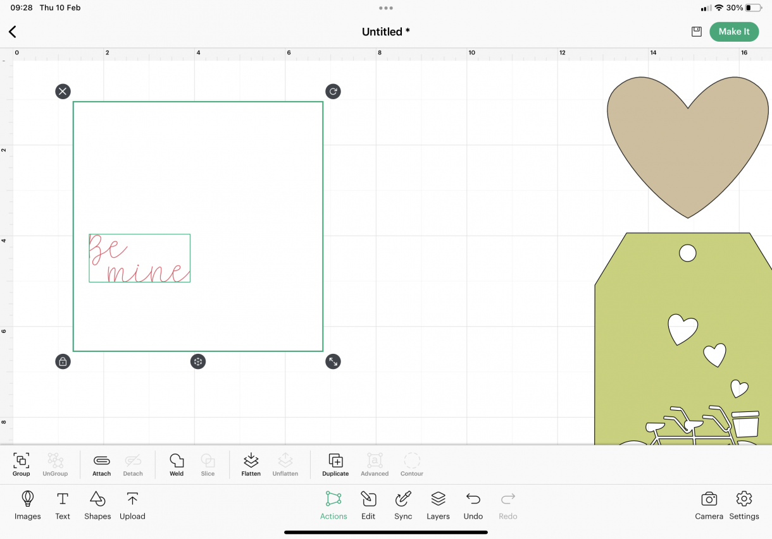The height and width of the screenshot is (539, 772).
Task: Tap the three-dot multitasking indicator at top
Action: click(x=386, y=8)
